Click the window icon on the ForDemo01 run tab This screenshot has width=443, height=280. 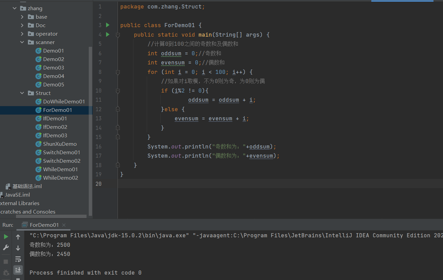(x=24, y=225)
